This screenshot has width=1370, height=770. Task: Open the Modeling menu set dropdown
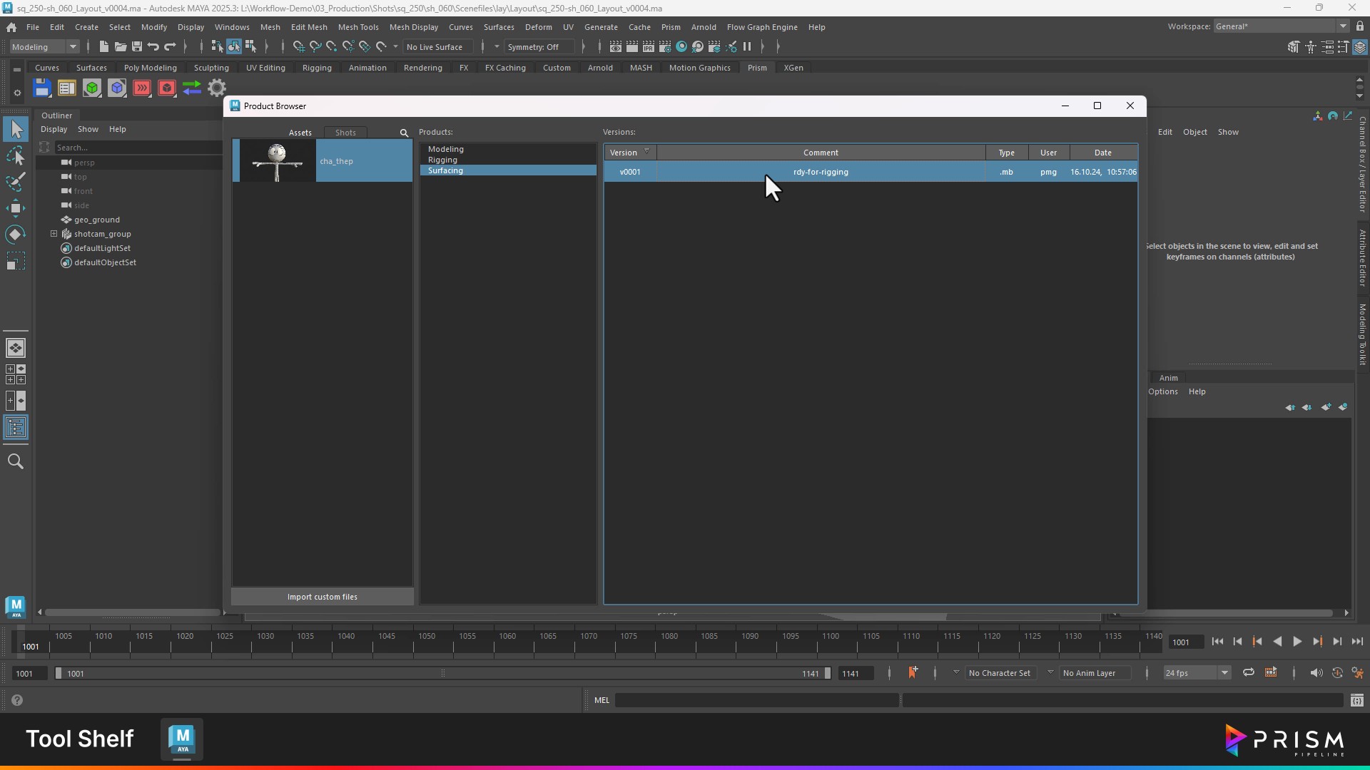point(44,47)
